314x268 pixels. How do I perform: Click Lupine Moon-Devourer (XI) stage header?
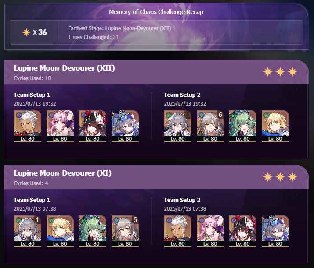(62, 173)
